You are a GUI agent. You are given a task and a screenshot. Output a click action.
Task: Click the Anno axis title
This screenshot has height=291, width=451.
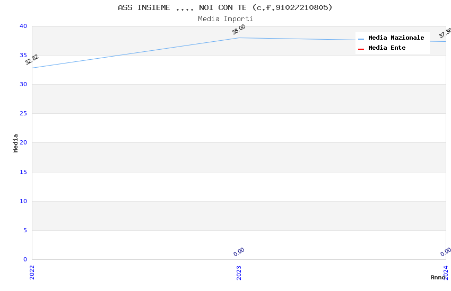click(438, 277)
